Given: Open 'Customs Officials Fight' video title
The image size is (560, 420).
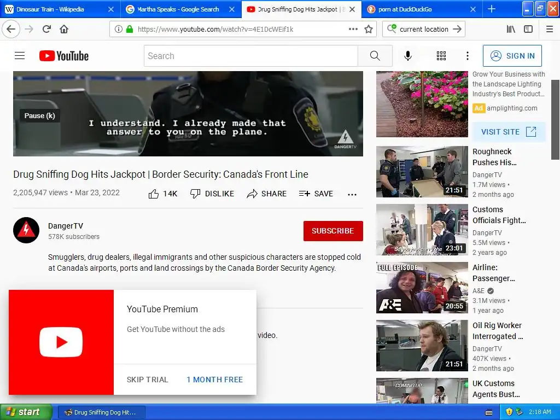Looking at the screenshot, I should (499, 214).
